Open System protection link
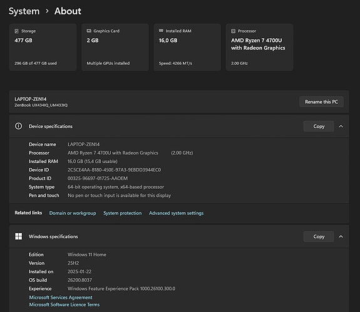The width and height of the screenshot is (360, 312). tap(122, 213)
